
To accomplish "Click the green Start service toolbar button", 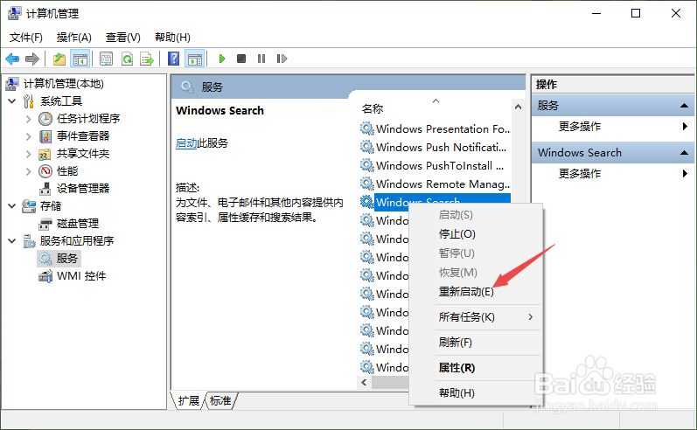I will [x=222, y=59].
